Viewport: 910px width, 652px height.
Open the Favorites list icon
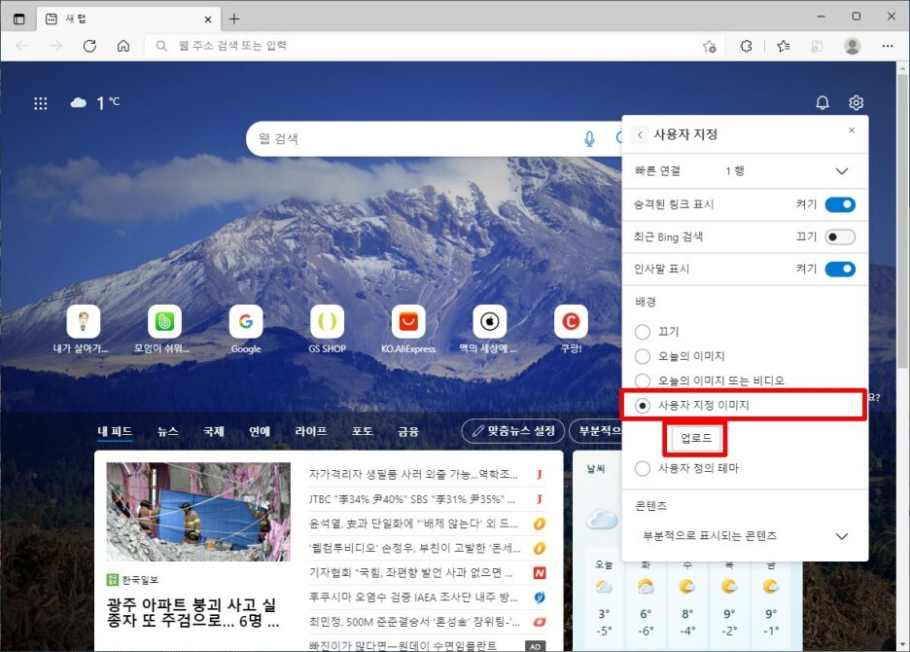(x=783, y=46)
